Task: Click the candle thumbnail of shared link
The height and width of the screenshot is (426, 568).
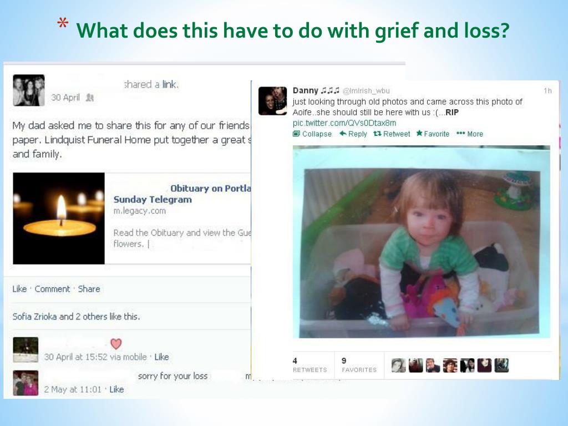Action: tap(59, 219)
